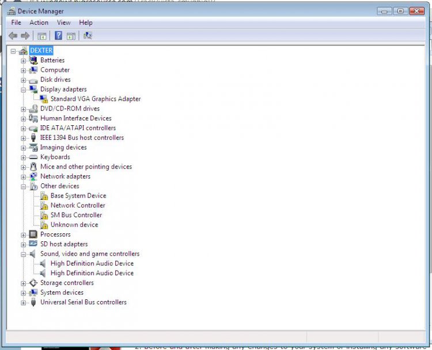
Task: Click the System devices icon
Action: (33, 293)
